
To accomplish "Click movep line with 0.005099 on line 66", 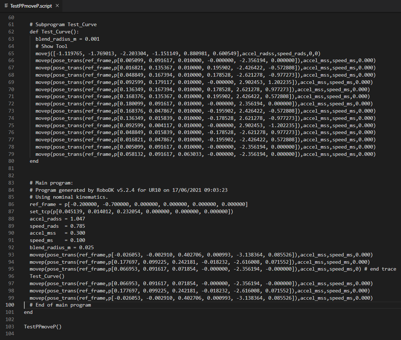I will pyautogui.click(x=206, y=60).
